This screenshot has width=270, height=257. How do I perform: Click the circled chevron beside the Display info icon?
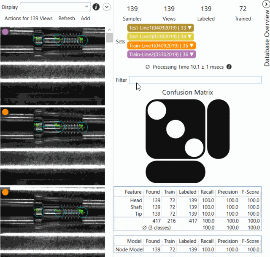(x=107, y=7)
